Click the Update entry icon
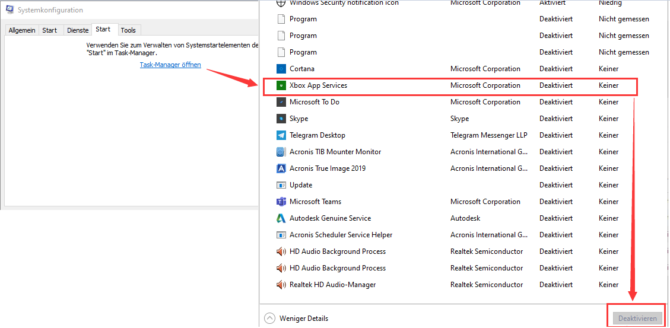This screenshot has height=328, width=670. [x=281, y=185]
